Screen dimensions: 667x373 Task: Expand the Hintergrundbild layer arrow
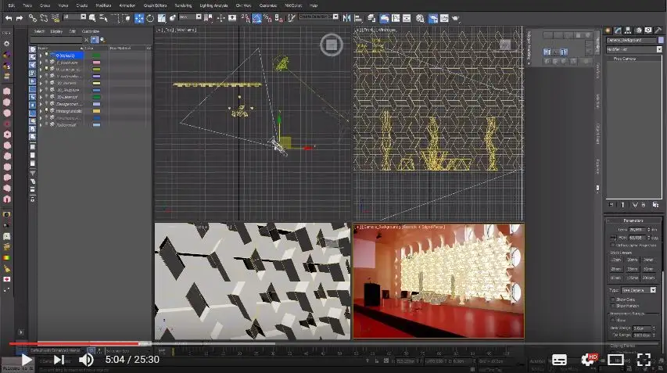point(41,110)
